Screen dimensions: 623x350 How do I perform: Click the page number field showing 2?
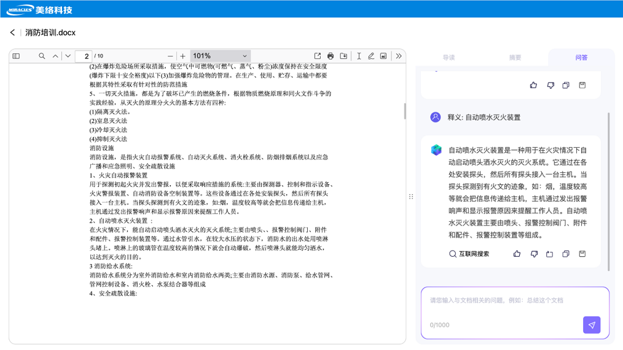pos(84,56)
